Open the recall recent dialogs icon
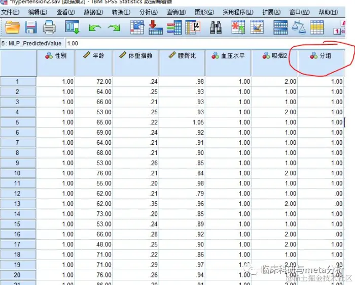This screenshot has width=355, height=285. click(x=72, y=27)
